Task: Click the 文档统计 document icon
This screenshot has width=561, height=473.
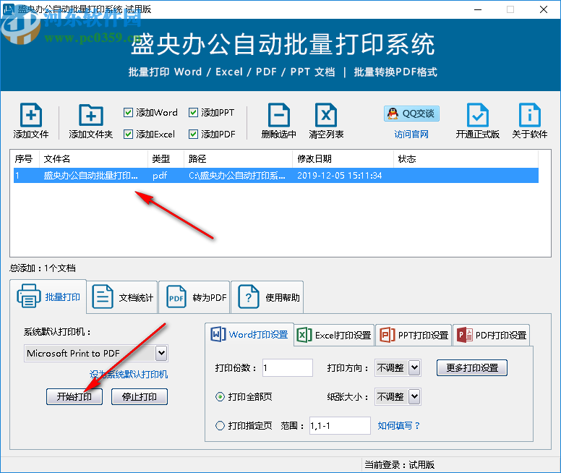Action: (x=103, y=297)
